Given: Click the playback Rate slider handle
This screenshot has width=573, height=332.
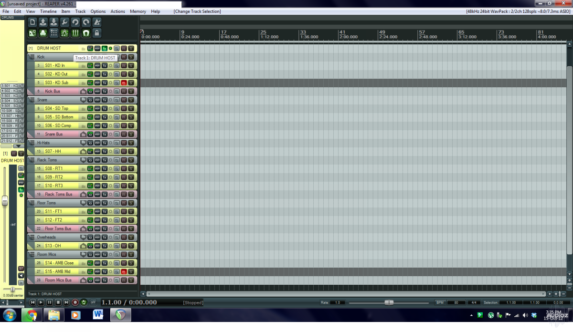Looking at the screenshot, I should (x=389, y=302).
